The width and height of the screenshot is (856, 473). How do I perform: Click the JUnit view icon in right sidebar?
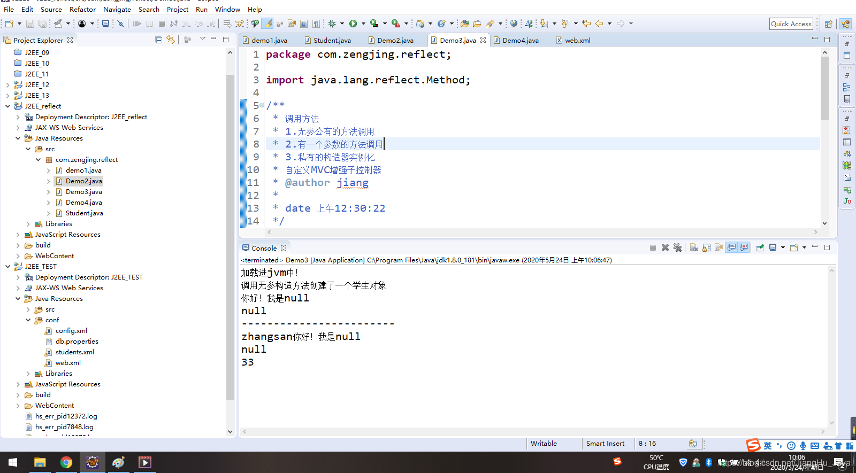(847, 201)
